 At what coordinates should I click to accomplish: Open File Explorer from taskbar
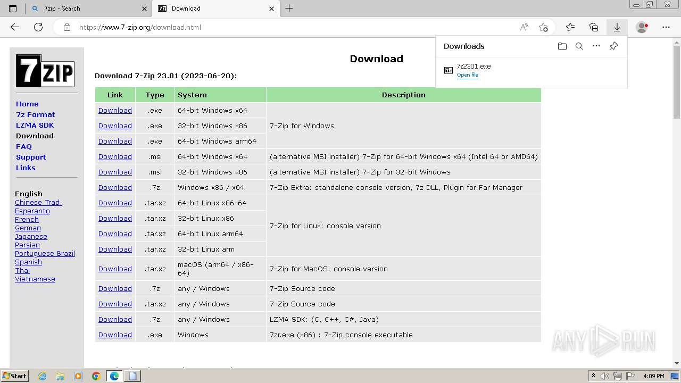coord(60,376)
